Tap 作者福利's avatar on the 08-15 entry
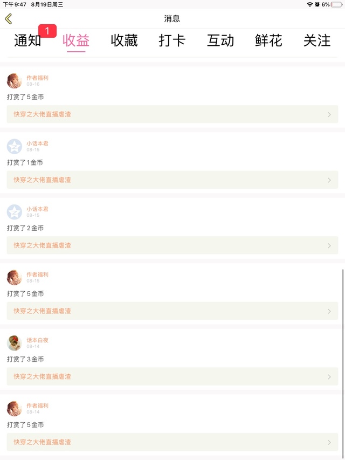 [x=14, y=277]
